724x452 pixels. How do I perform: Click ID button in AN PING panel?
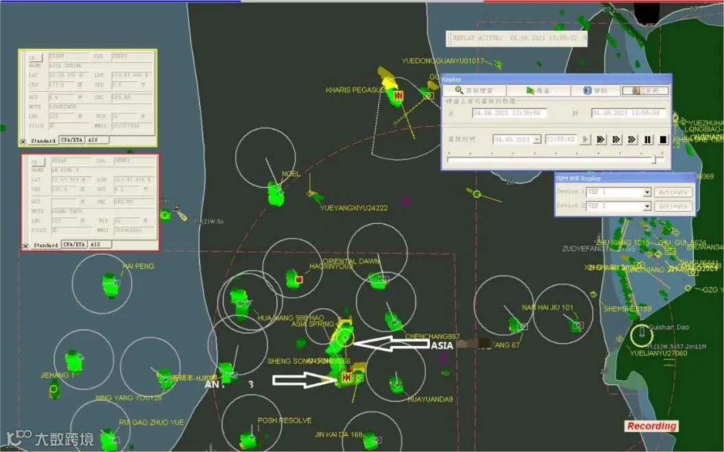pyautogui.click(x=38, y=162)
